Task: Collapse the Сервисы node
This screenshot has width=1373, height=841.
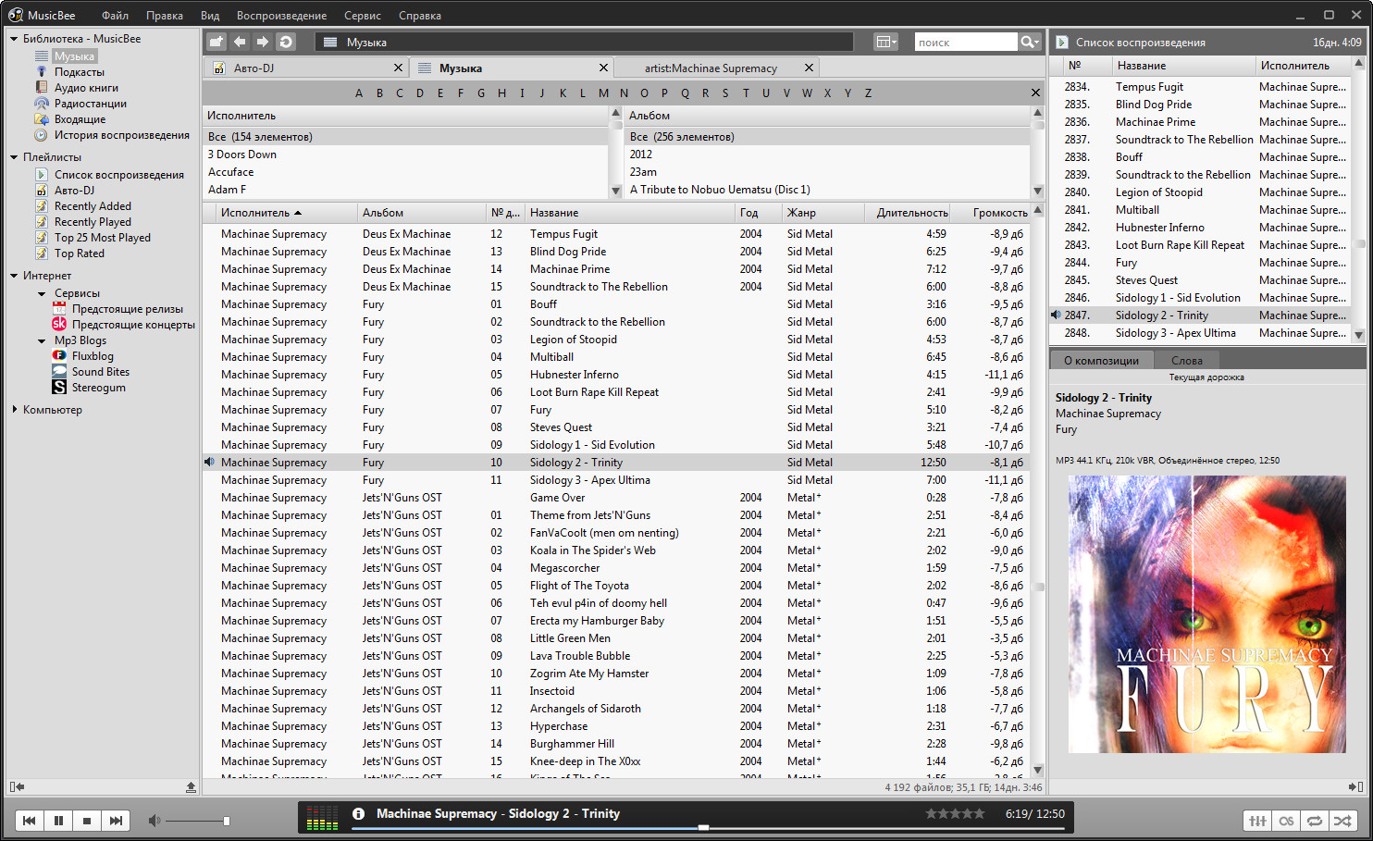Action: (x=42, y=293)
